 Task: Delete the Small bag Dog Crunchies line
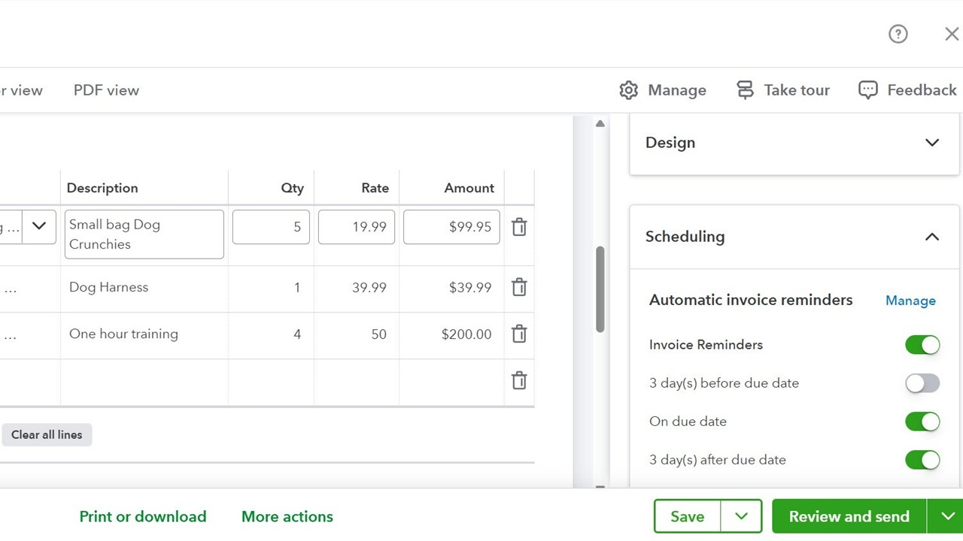point(519,227)
